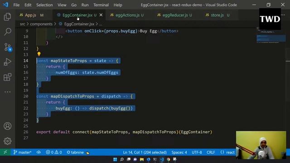Expand the breadcrumb trailing ellipsis
The width and height of the screenshot is (290, 163).
(x=101, y=24)
